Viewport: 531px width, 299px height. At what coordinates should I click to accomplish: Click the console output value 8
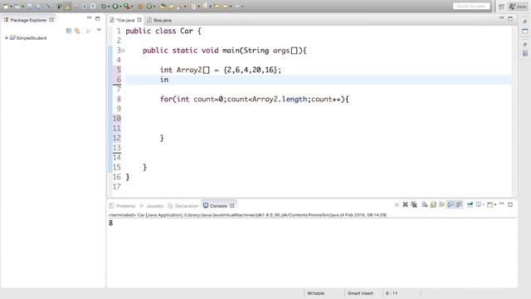(110, 223)
